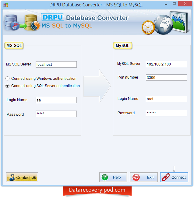The width and height of the screenshot is (194, 198).
Task: Click the clock icon in banner
Action: coord(148,27)
